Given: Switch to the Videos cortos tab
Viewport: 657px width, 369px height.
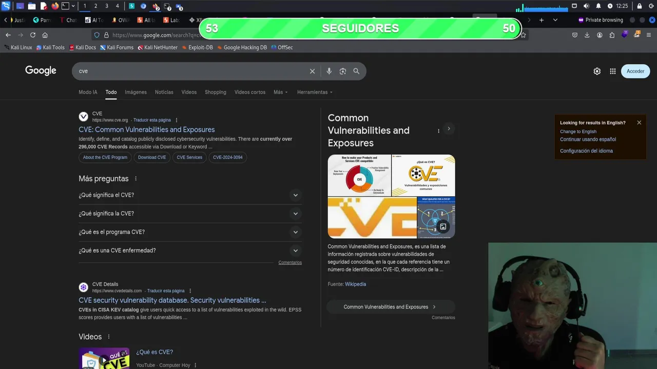Looking at the screenshot, I should click(x=250, y=92).
